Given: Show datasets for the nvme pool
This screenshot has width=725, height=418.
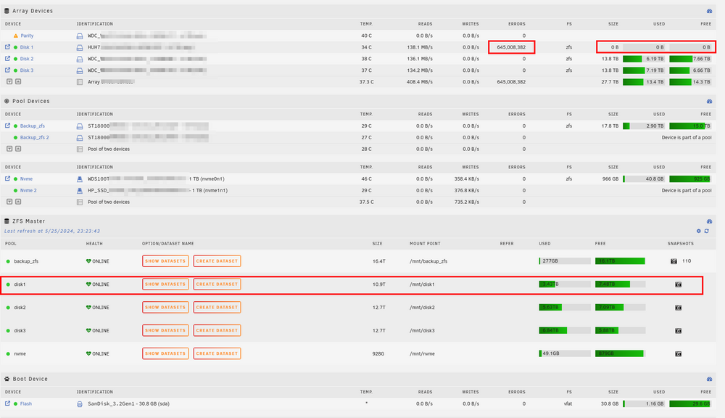Looking at the screenshot, I should (x=165, y=353).
